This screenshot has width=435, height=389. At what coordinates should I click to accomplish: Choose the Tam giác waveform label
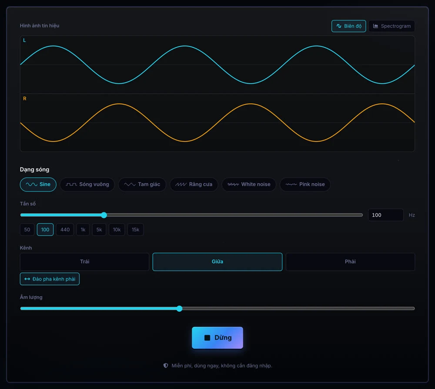coord(149,185)
